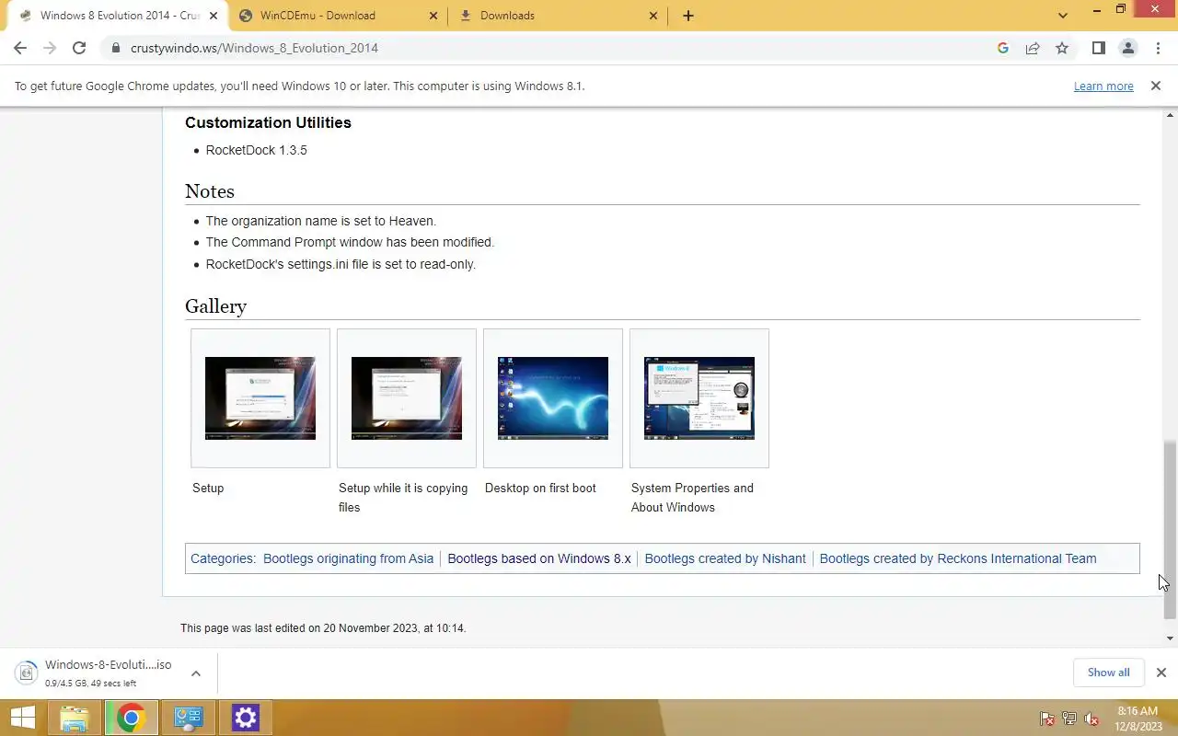Viewport: 1178px width, 736px height.
Task: Open the Control Panel taskbar icon
Action: pyautogui.click(x=188, y=718)
